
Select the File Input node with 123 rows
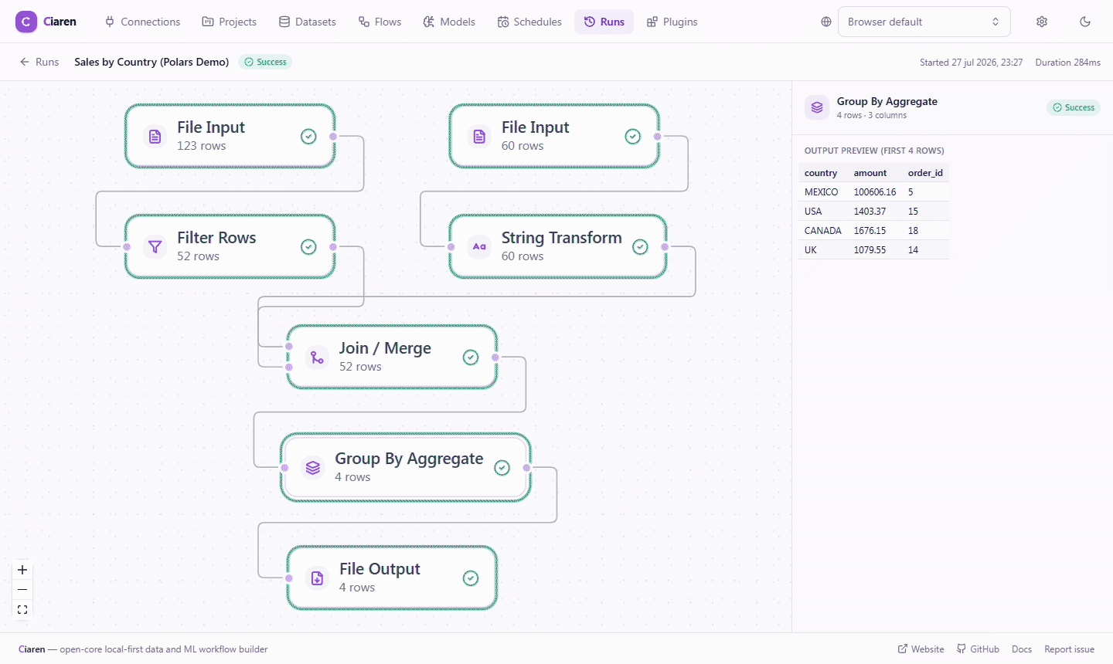[x=230, y=136]
